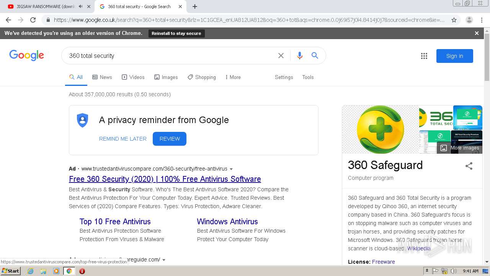Open volume control in tray
Viewport: 490px width, 276px height.
click(x=454, y=271)
